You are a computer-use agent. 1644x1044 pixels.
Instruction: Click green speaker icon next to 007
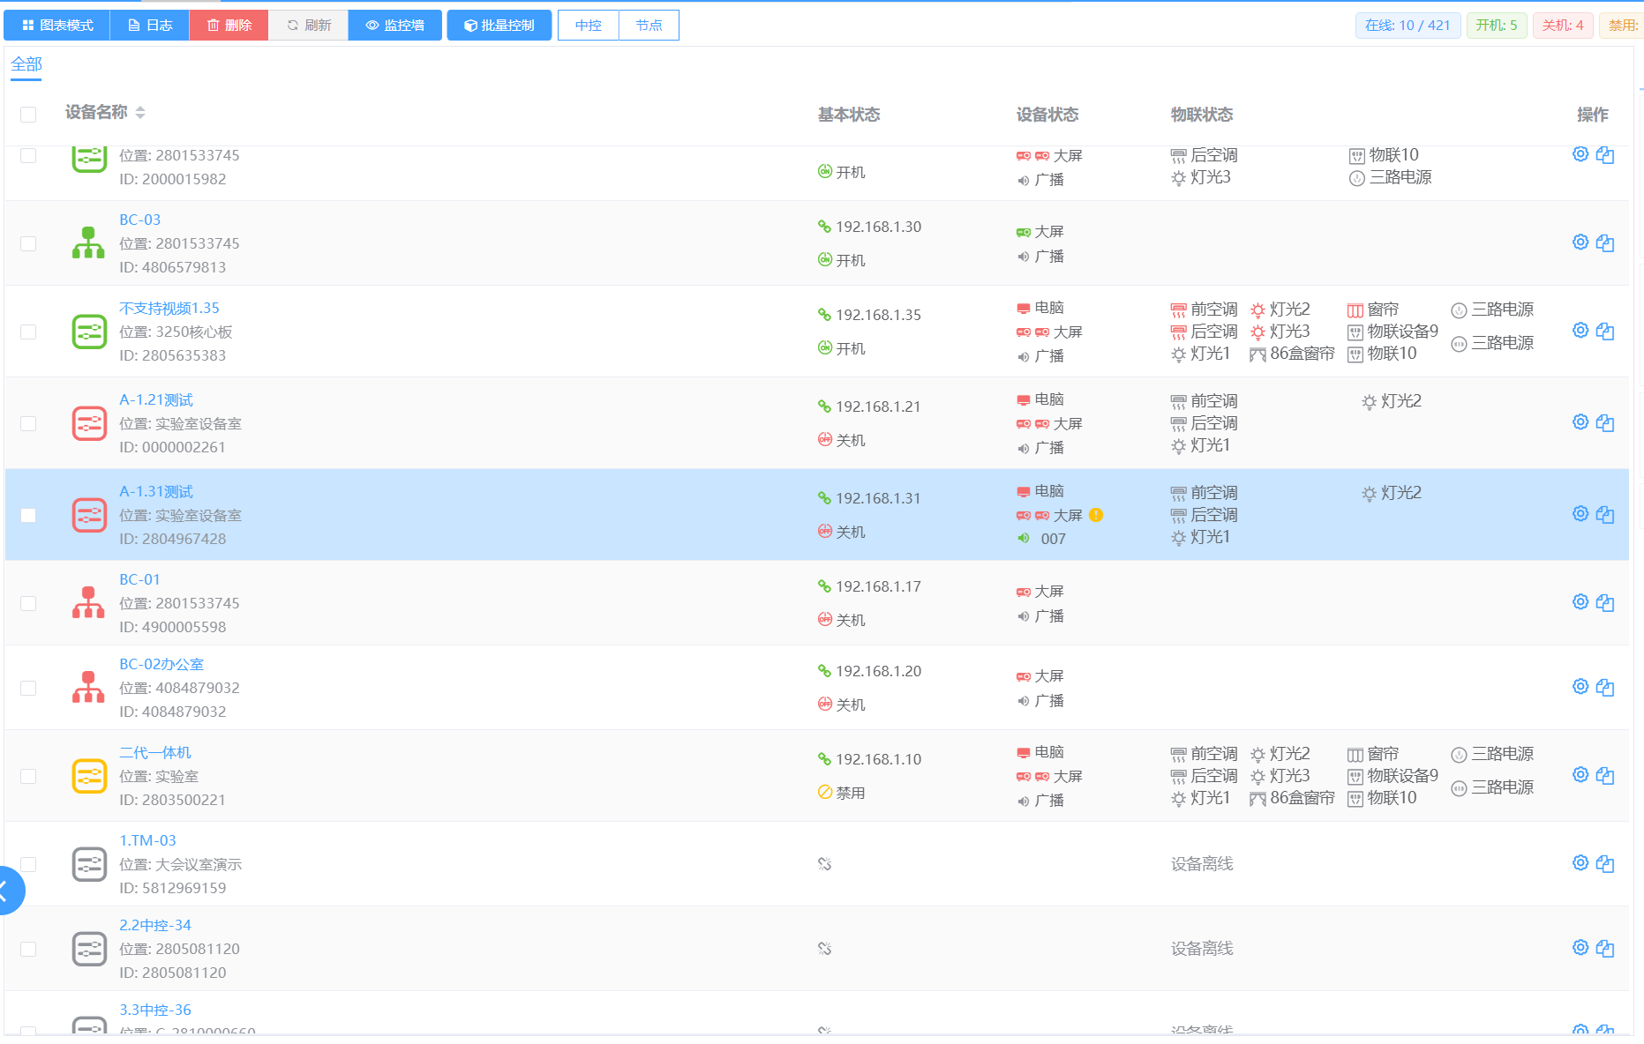click(x=1023, y=538)
